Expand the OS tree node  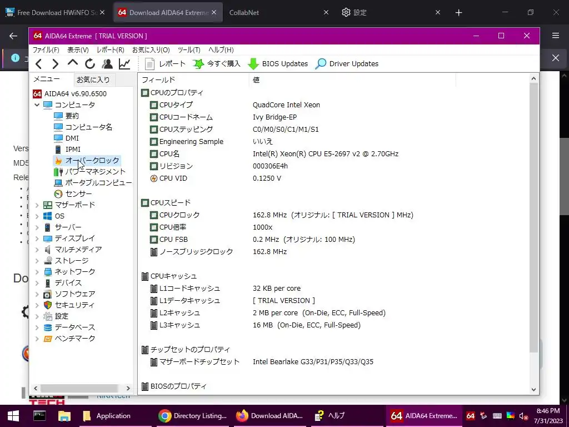(37, 216)
